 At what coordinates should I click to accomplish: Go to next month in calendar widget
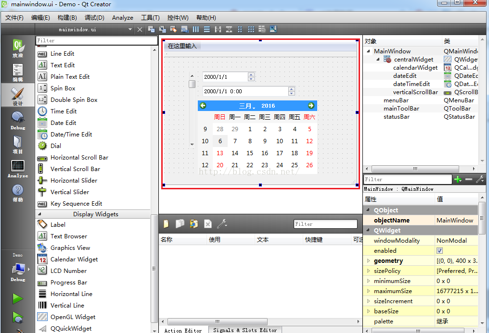click(x=311, y=106)
